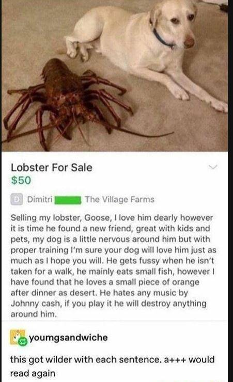Select the $50 price label
The width and height of the screenshot is (233, 382).
(x=21, y=180)
